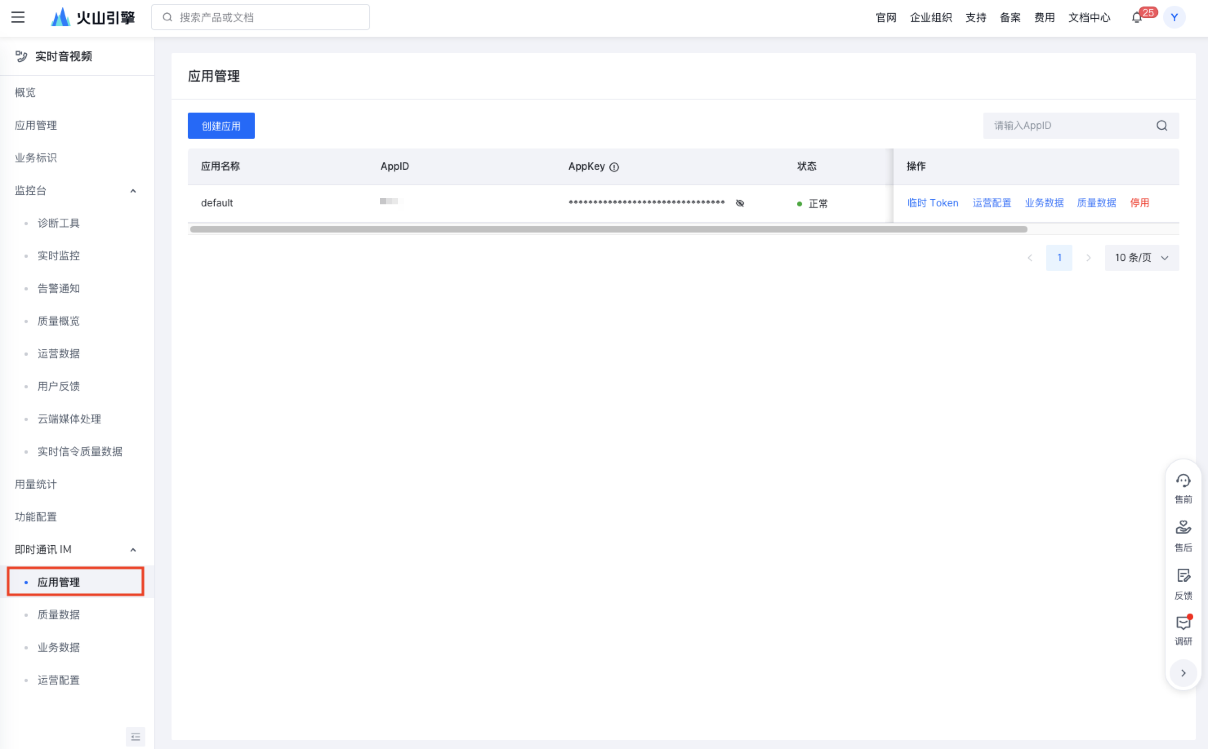Click the AppKey info icon
The image size is (1208, 749).
click(614, 167)
